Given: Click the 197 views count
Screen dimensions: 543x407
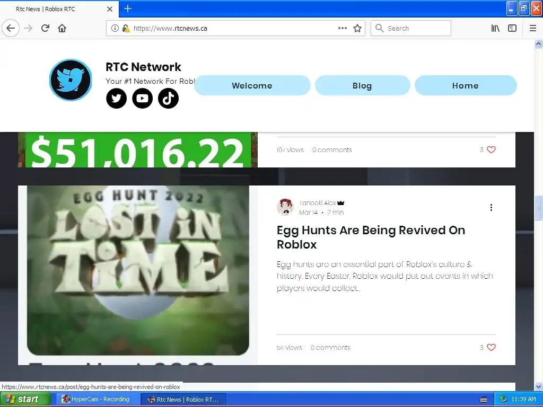Looking at the screenshot, I should (x=290, y=150).
